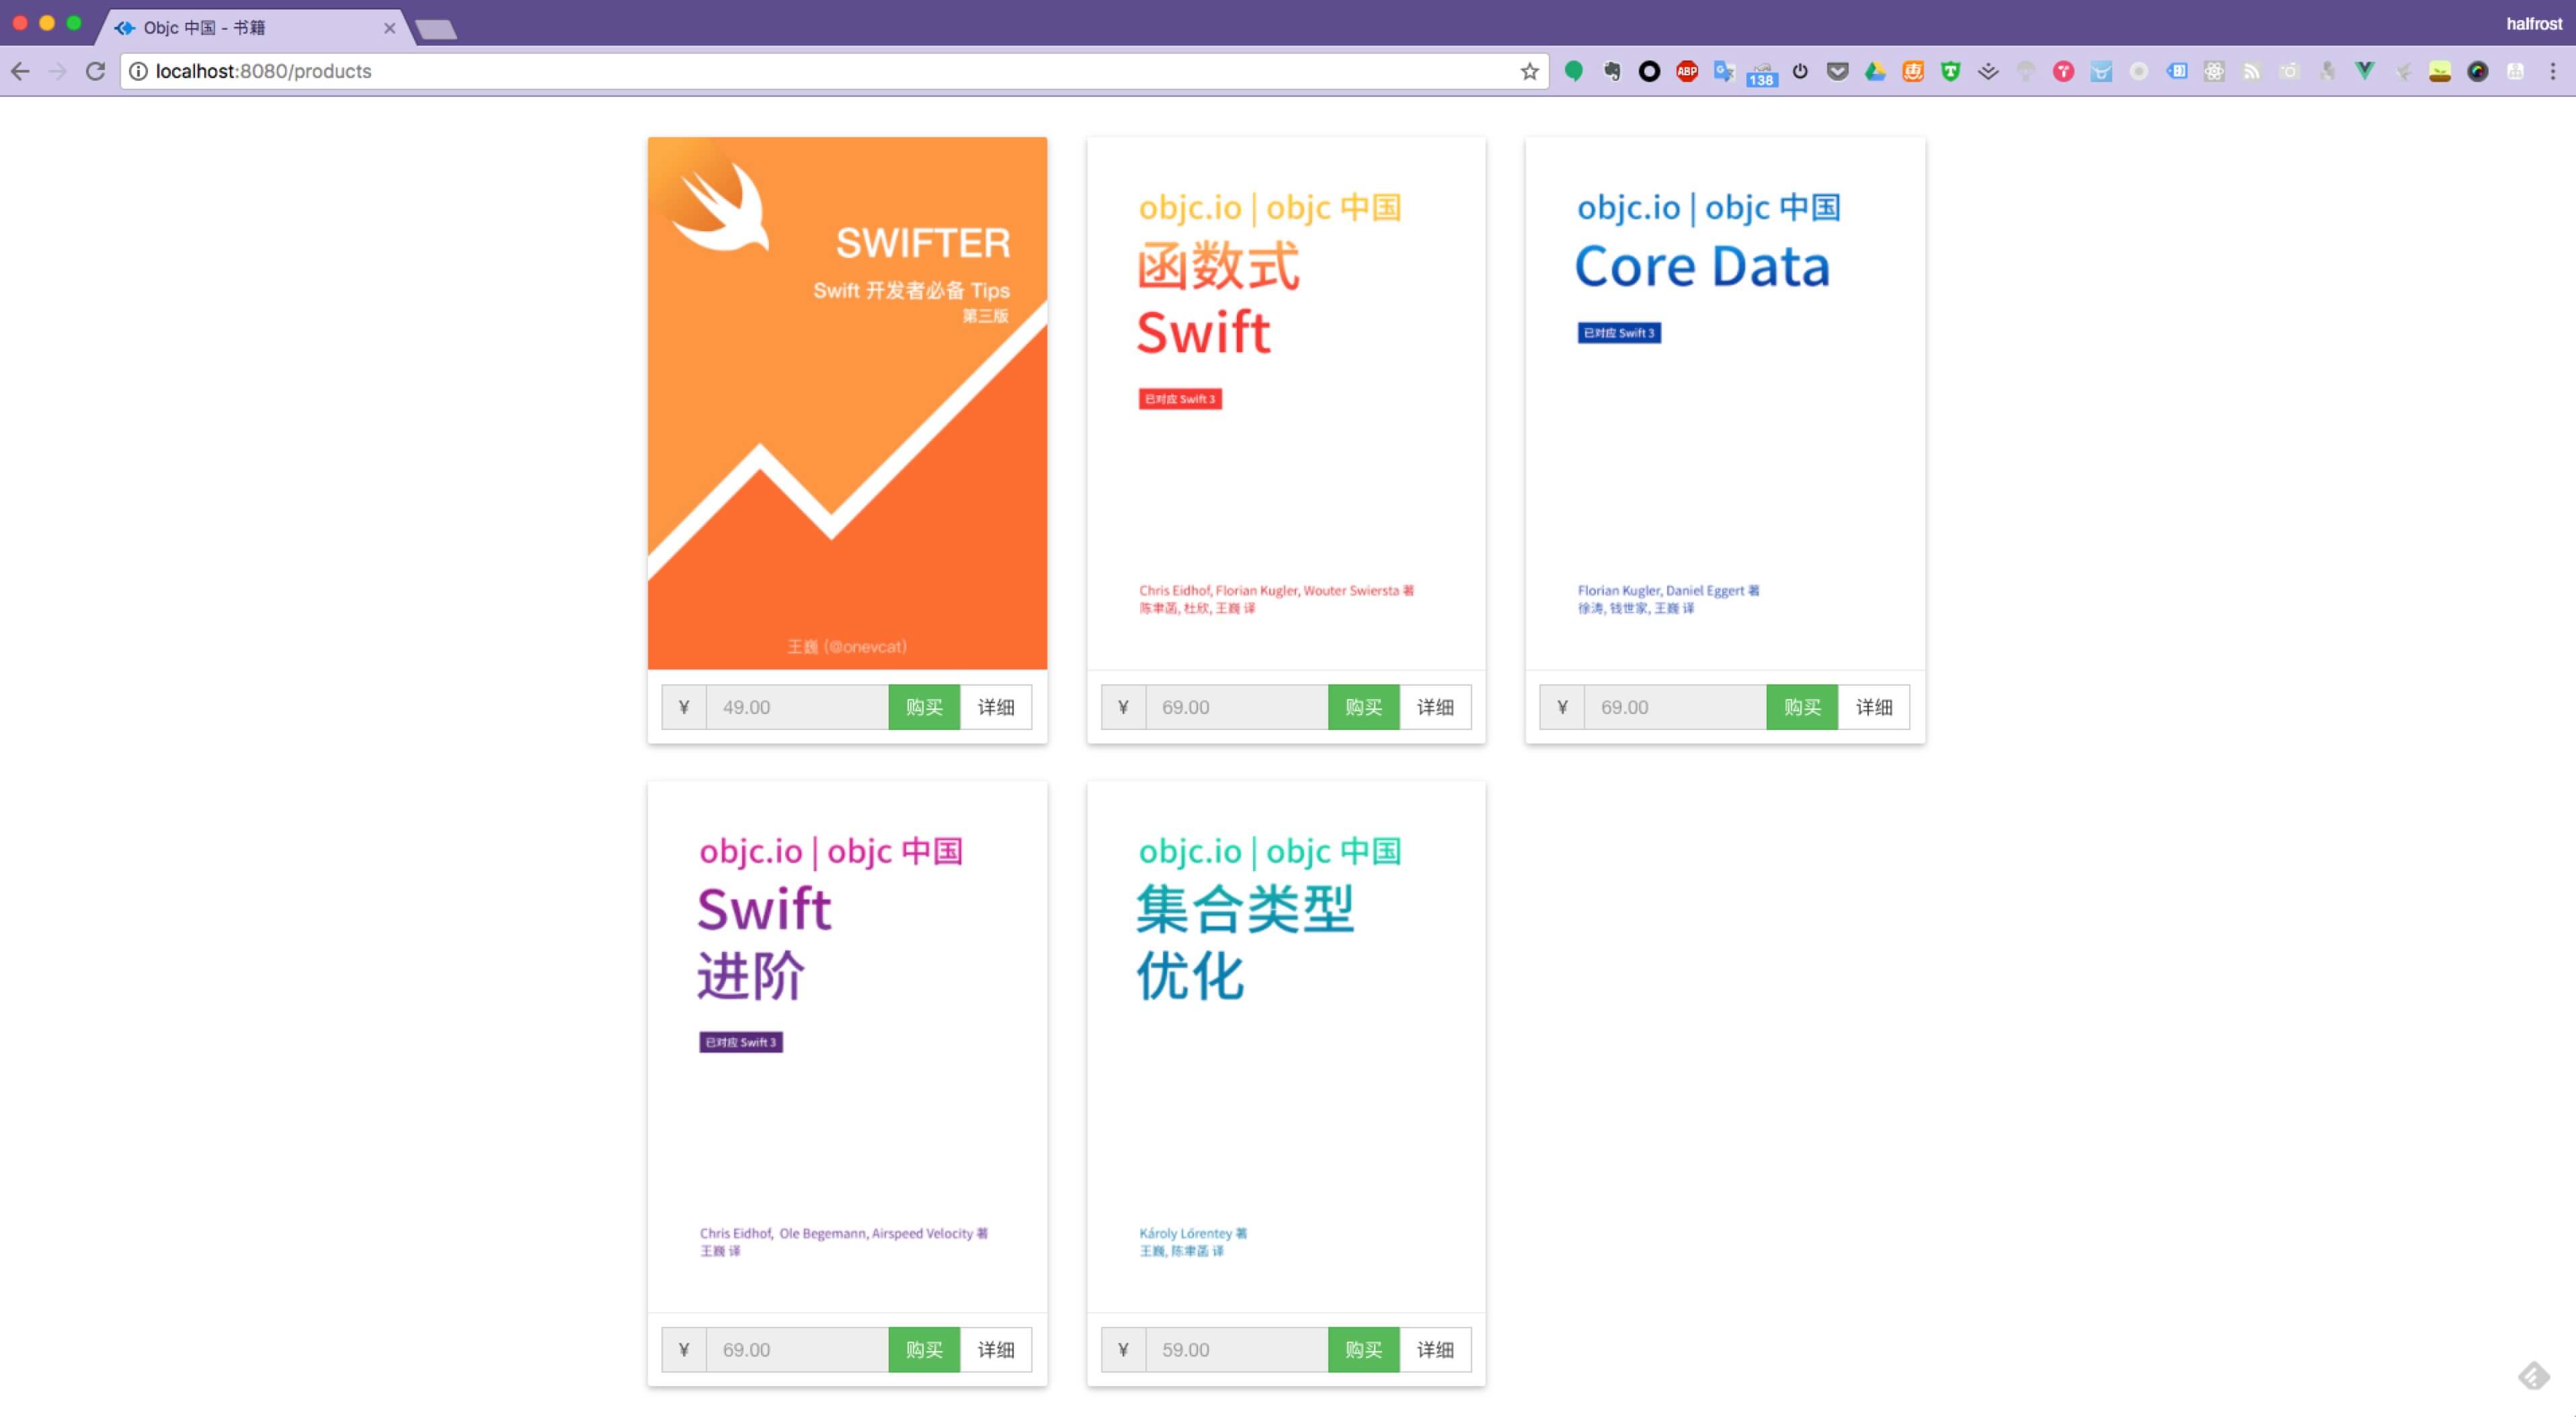Reload the products page
The height and width of the screenshot is (1417, 2576).
(95, 71)
